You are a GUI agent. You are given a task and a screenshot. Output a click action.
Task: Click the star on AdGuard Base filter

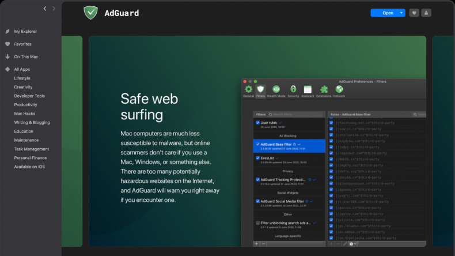click(294, 144)
